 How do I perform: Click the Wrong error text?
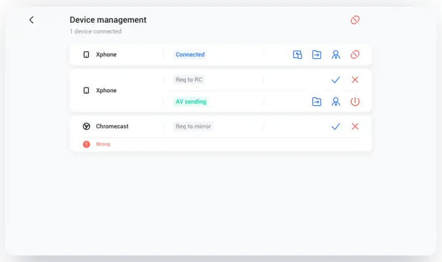[x=103, y=144]
